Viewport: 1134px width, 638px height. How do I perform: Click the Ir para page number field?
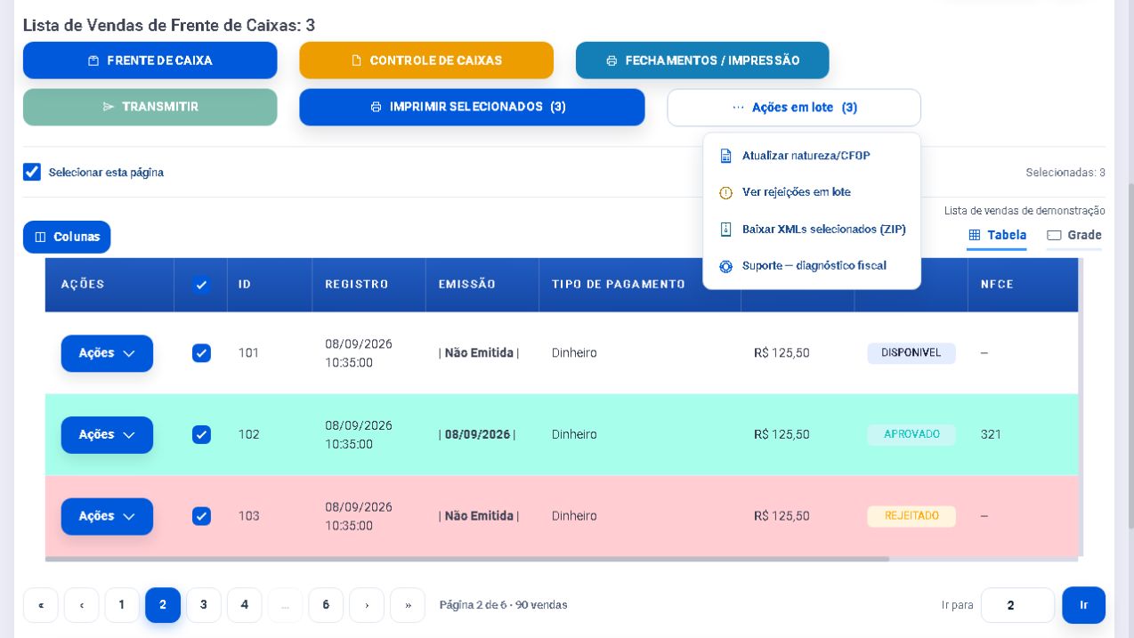tap(1017, 605)
